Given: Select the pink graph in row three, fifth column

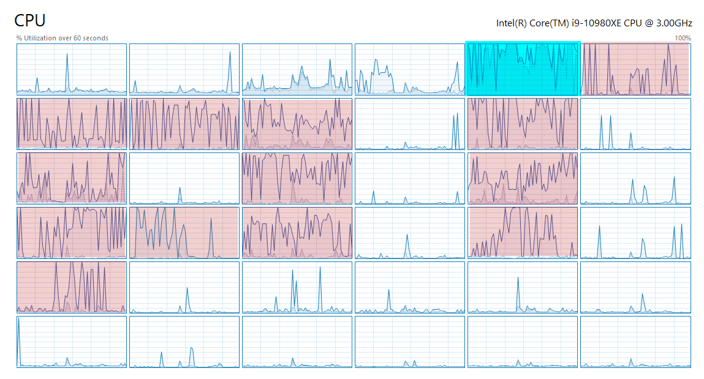Looking at the screenshot, I should click(x=523, y=179).
